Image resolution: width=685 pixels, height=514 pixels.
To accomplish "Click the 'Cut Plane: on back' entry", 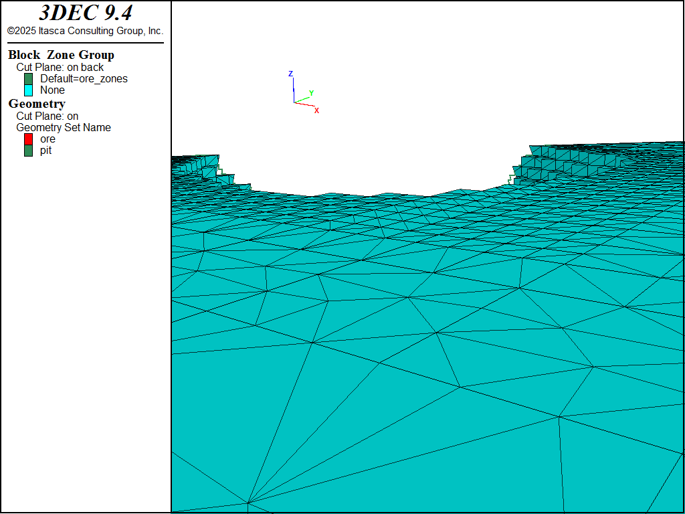I will tap(60, 67).
